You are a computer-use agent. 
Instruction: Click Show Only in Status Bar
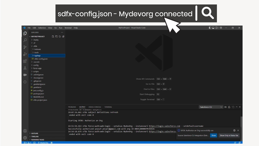pos(229,136)
